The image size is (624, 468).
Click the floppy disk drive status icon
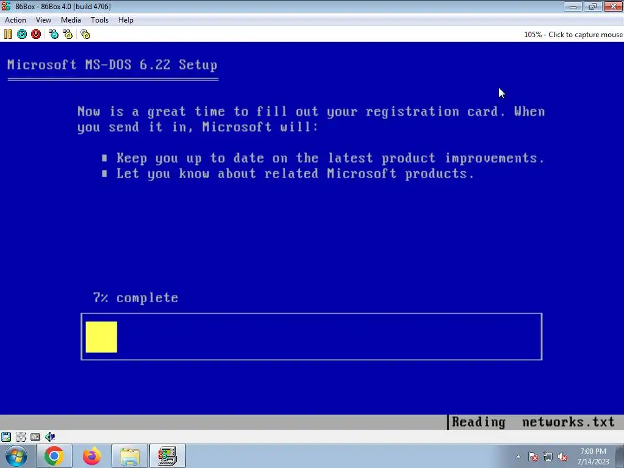point(6,436)
